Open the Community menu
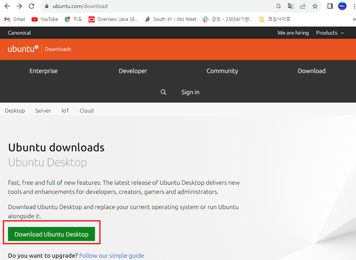Image resolution: width=356 pixels, height=260 pixels. pos(222,71)
